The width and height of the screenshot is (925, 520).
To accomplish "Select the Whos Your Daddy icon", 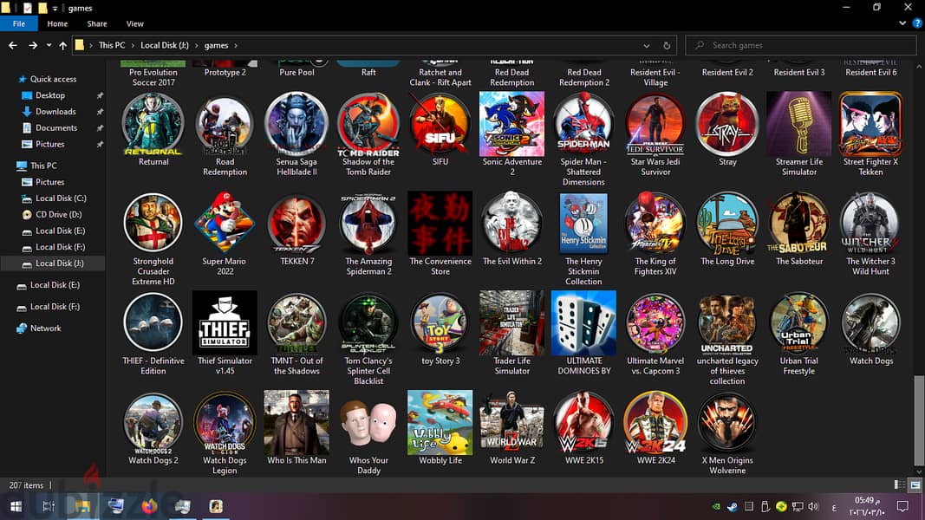I will [368, 422].
